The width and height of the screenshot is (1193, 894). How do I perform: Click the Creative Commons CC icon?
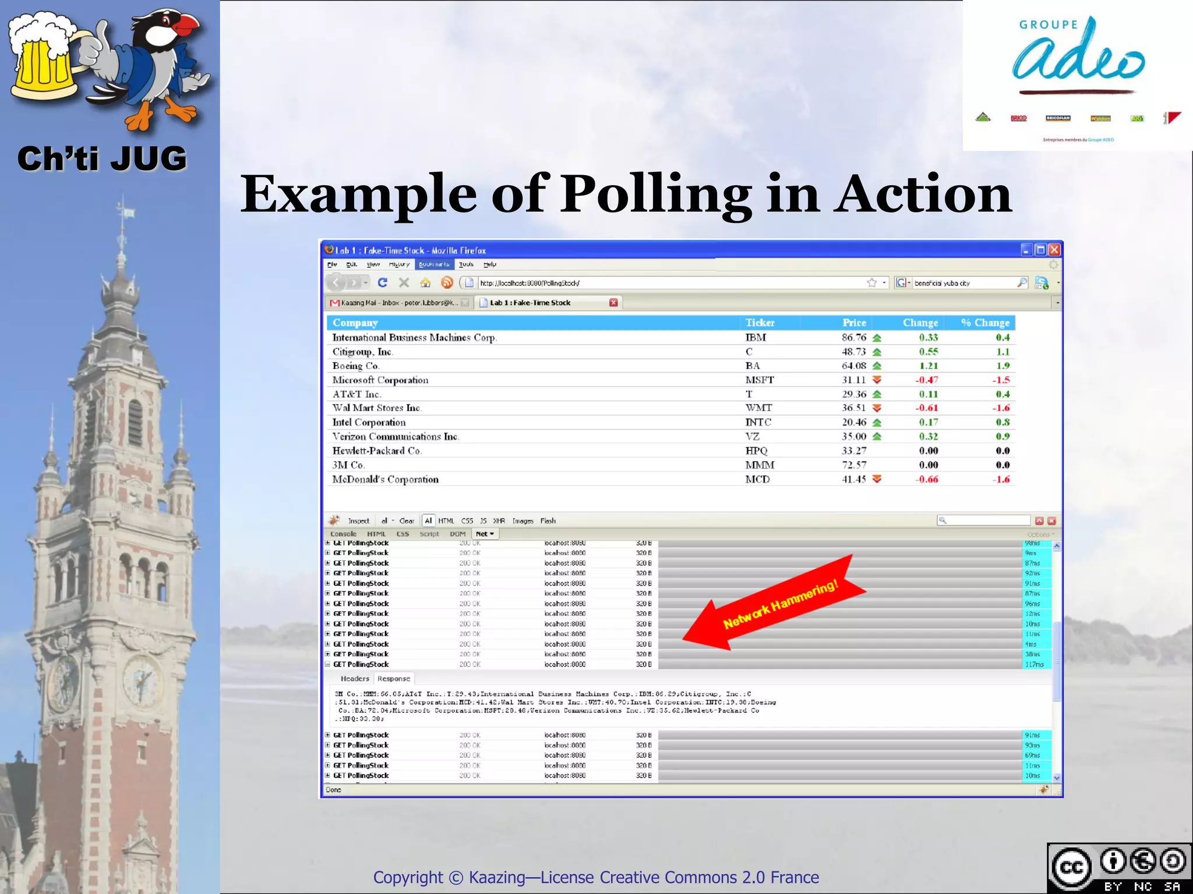coord(1072,867)
